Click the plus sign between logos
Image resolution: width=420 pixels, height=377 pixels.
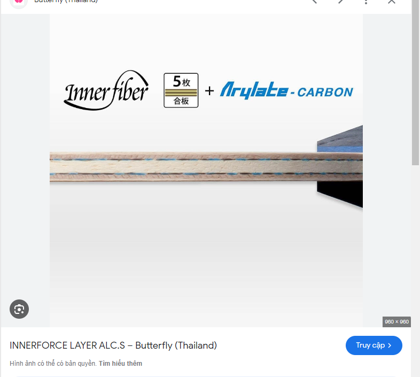point(209,91)
